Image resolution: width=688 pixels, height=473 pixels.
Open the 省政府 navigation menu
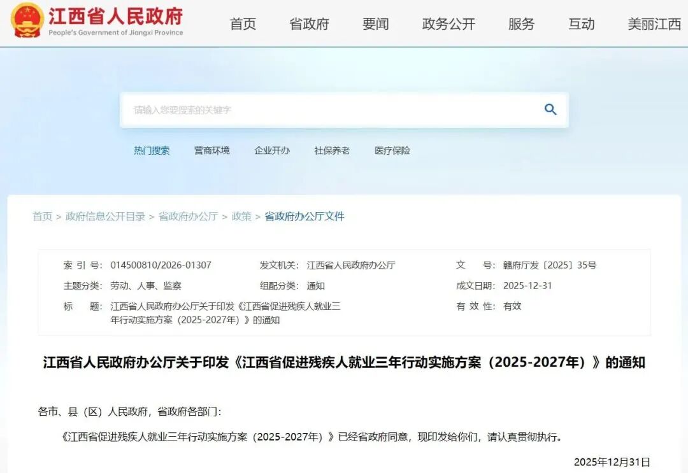tap(309, 24)
